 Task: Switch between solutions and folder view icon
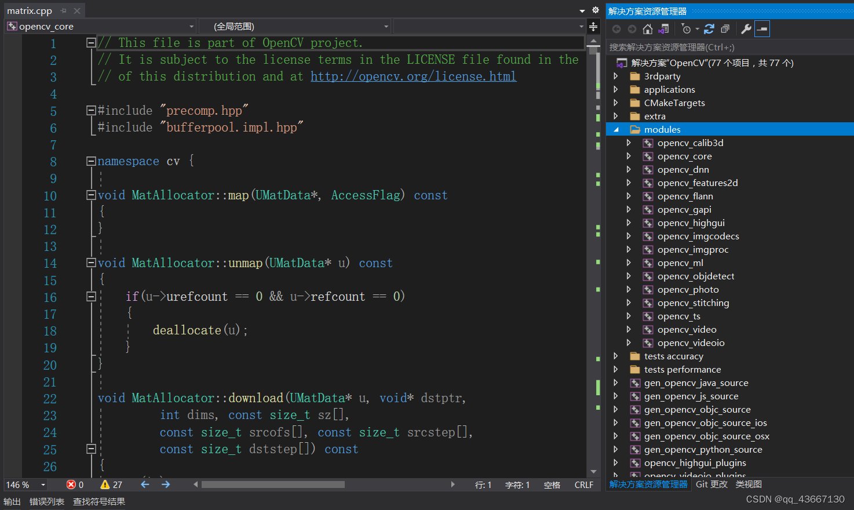tap(664, 29)
